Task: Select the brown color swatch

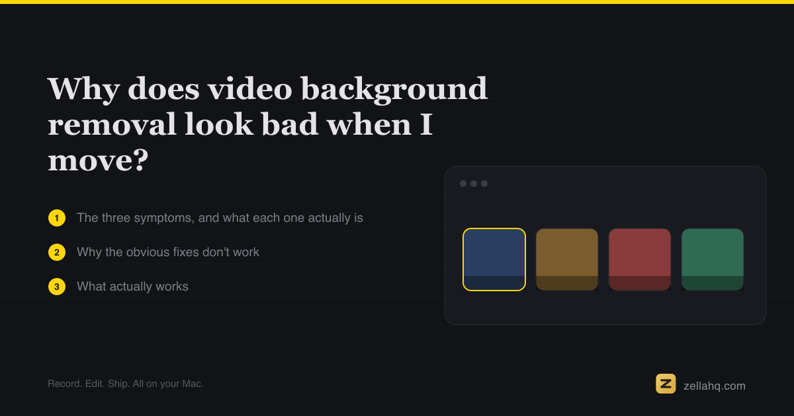Action: tap(567, 260)
